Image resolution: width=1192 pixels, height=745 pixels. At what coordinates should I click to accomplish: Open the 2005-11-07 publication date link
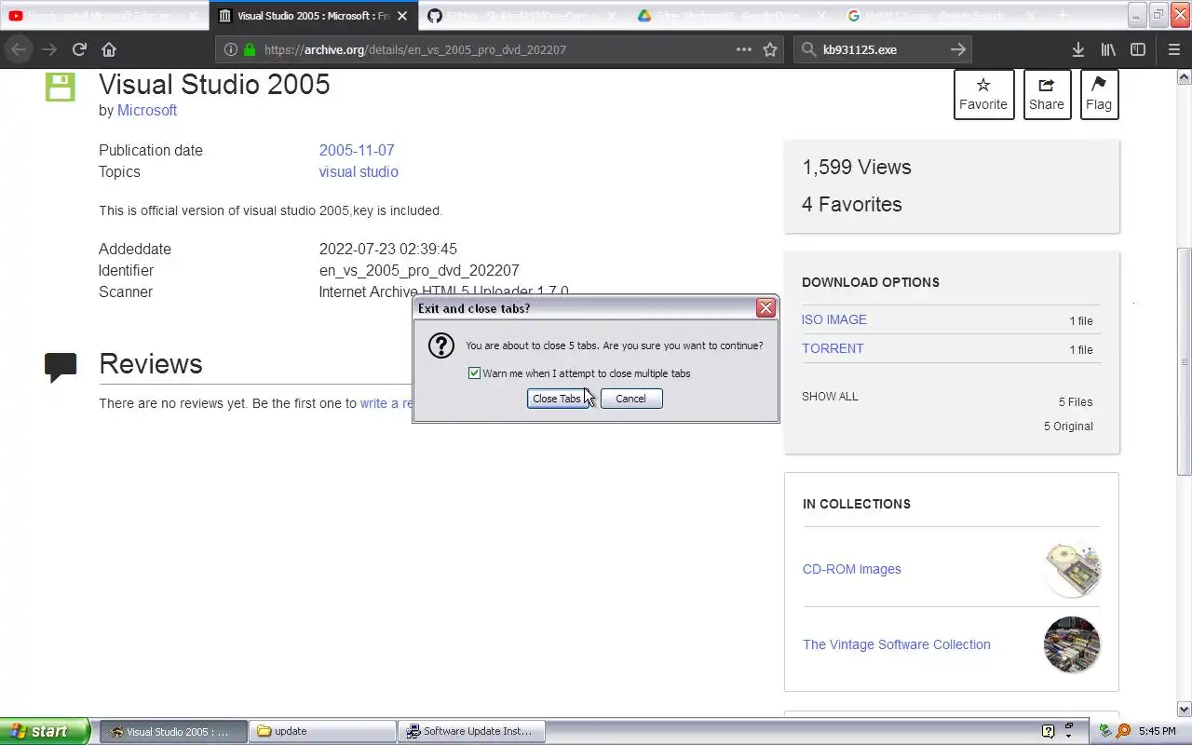pyautogui.click(x=357, y=150)
